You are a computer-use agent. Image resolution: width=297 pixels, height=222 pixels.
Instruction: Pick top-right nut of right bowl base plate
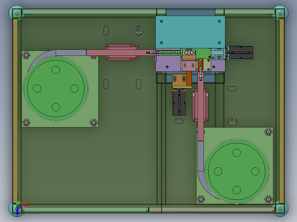(268, 132)
